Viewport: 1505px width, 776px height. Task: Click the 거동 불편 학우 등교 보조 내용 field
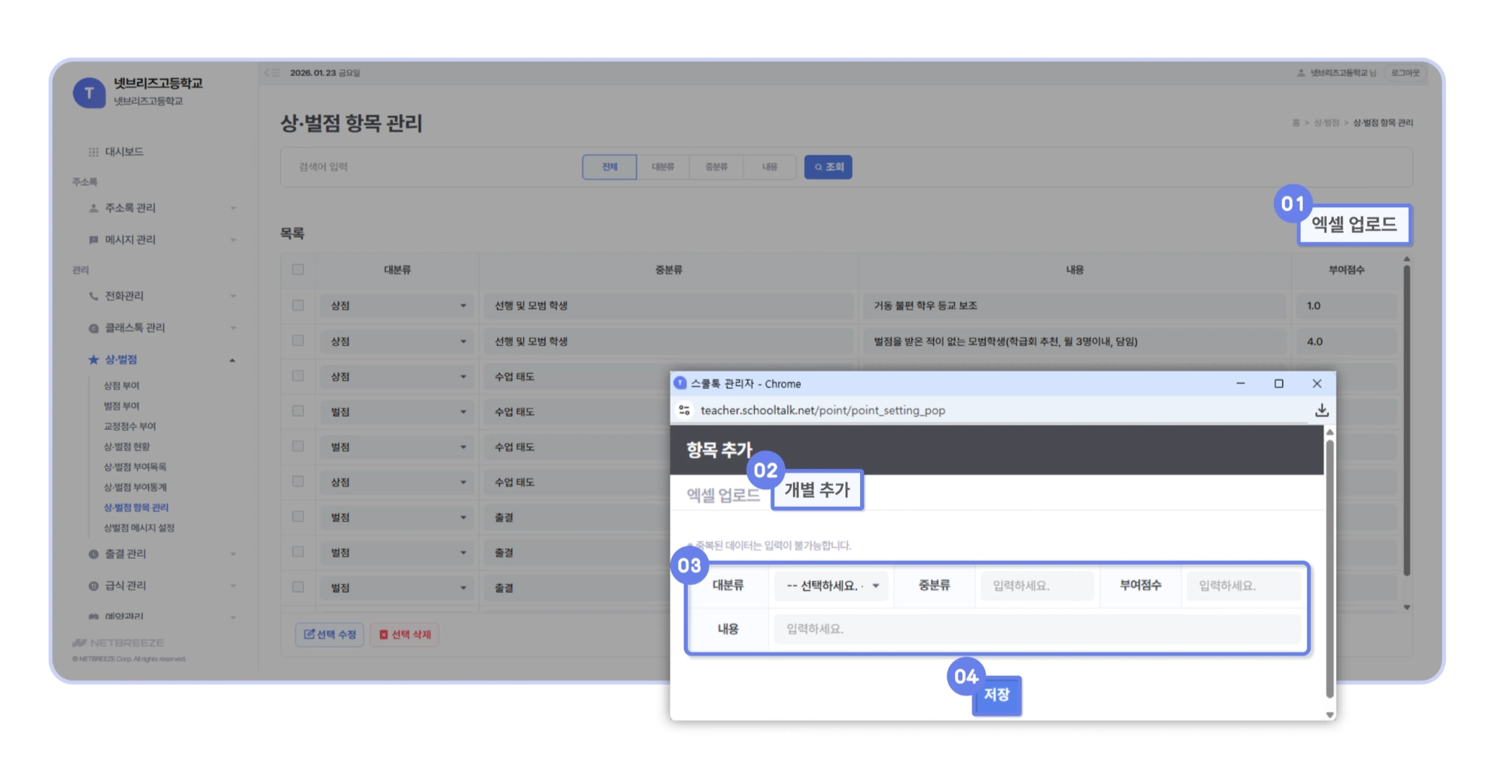(x=1074, y=305)
